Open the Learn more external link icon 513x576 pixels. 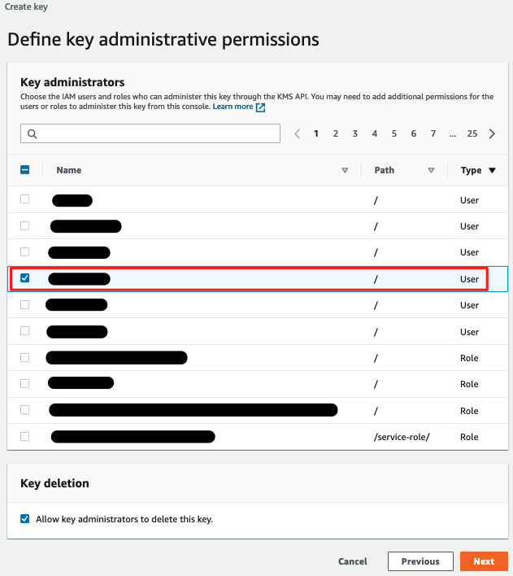point(260,107)
